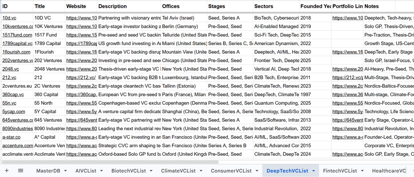Expand DeepTechVCList tab options arrow
The width and height of the screenshot is (414, 177).
click(313, 171)
